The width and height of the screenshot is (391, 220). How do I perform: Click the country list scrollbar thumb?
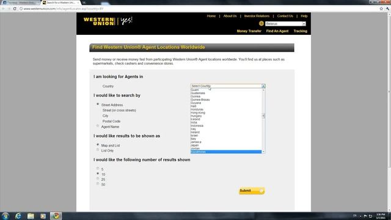coord(263,116)
